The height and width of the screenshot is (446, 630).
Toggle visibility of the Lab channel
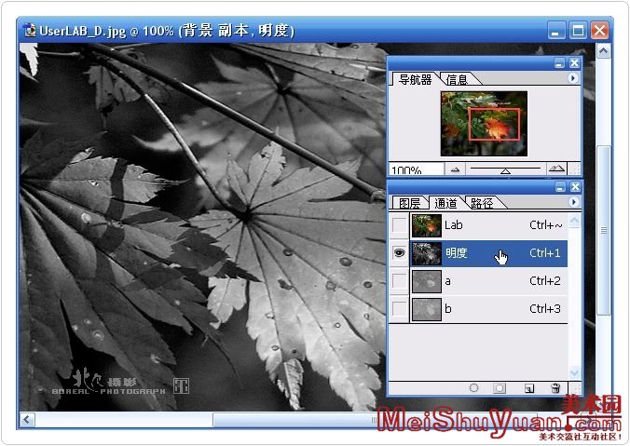(x=400, y=225)
